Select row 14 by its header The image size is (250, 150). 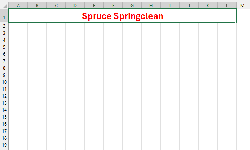(4, 110)
